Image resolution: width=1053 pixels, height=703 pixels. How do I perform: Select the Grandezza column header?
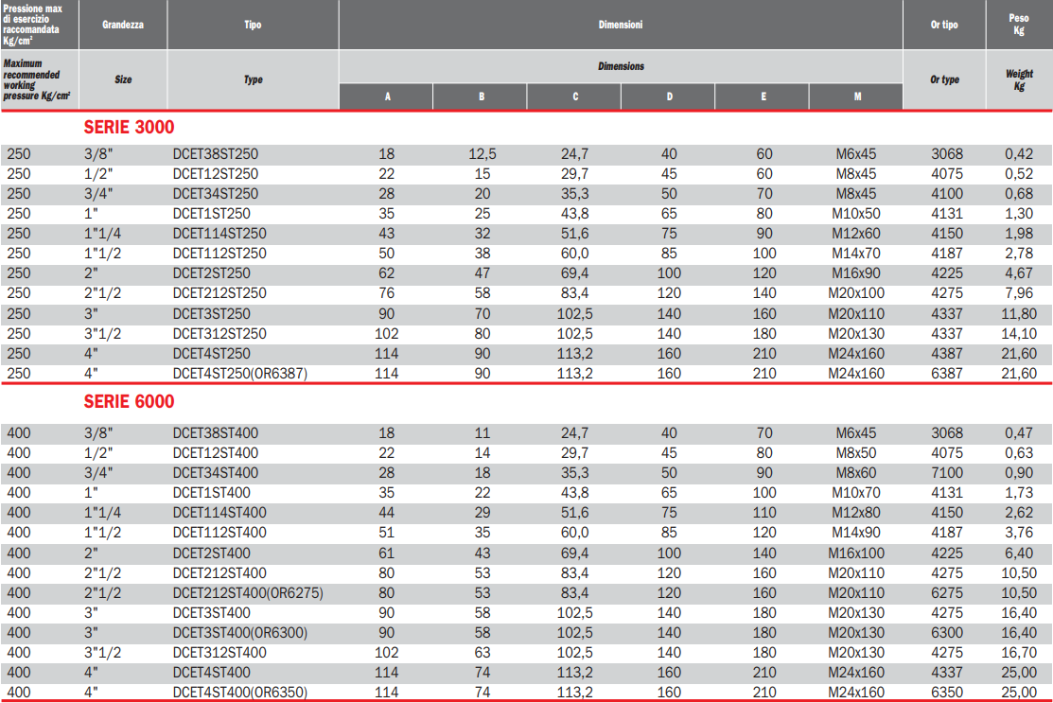coord(123,25)
